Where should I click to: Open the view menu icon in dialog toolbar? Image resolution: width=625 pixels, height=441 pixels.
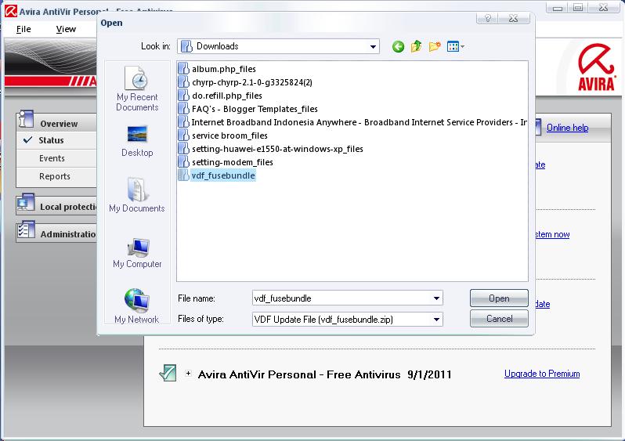[x=455, y=47]
